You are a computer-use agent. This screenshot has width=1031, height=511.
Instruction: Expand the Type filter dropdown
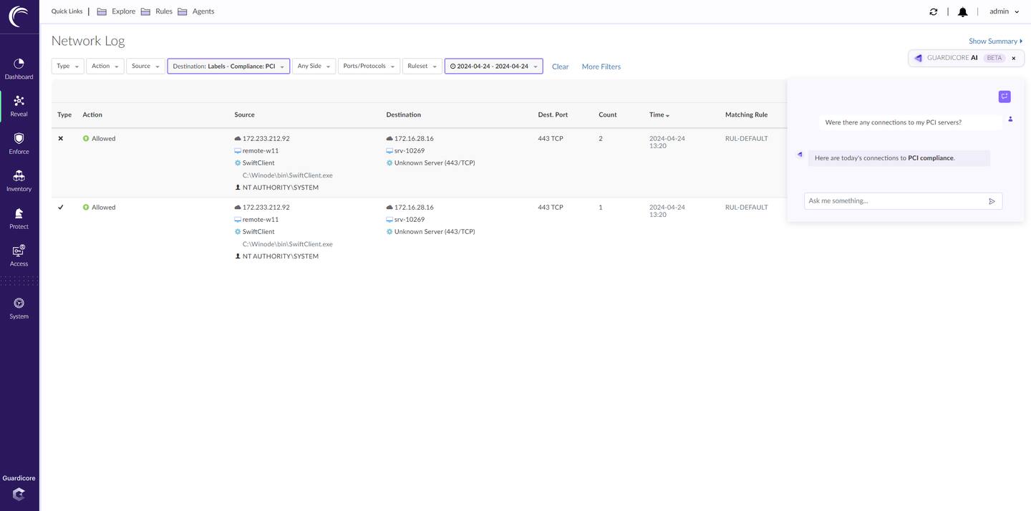click(x=67, y=67)
